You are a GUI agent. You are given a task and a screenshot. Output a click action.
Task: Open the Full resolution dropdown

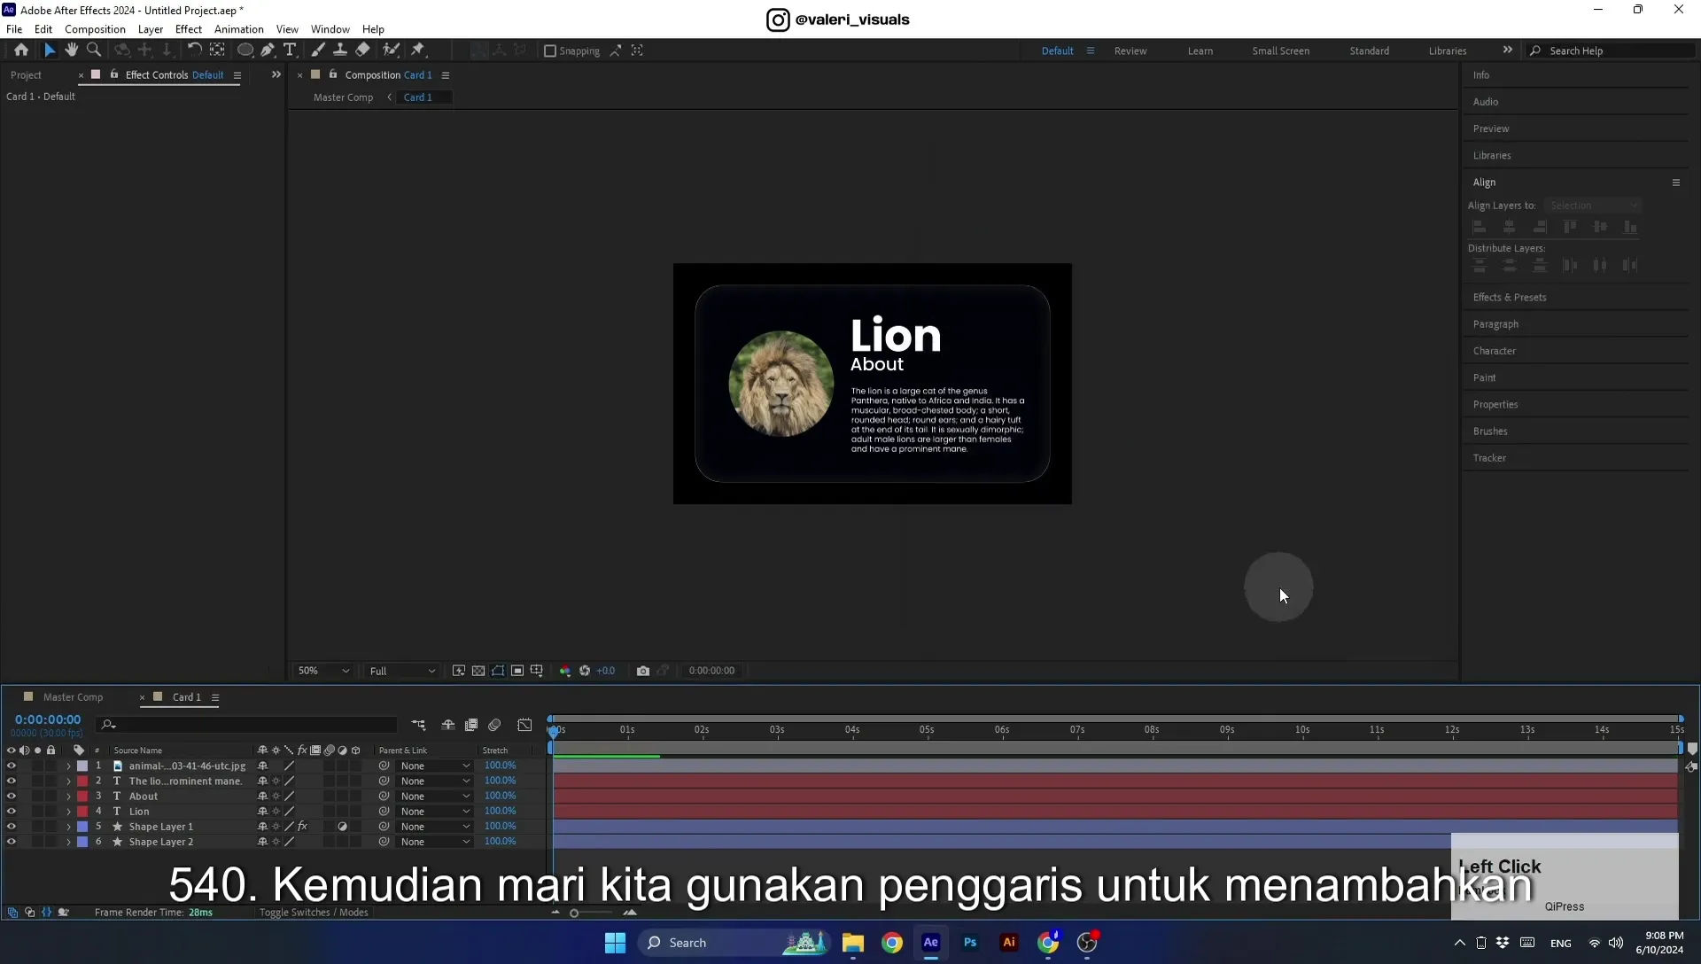[x=402, y=671]
